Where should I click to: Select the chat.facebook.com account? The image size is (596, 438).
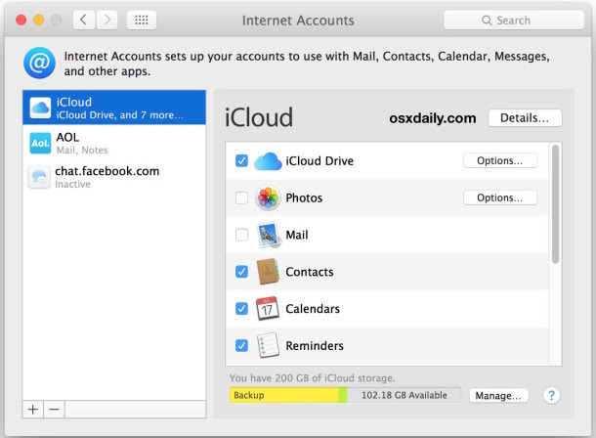(117, 177)
